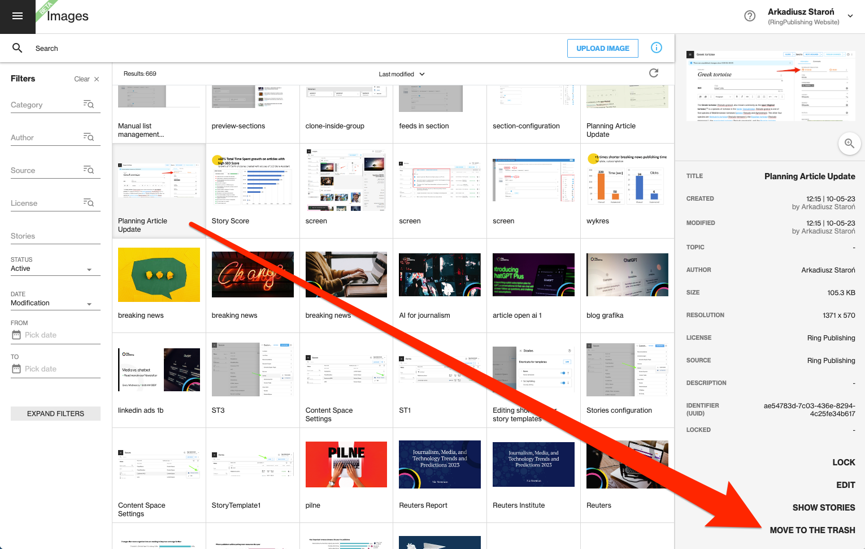The width and height of the screenshot is (865, 549).
Task: Click the License filter field
Action: coord(55,204)
